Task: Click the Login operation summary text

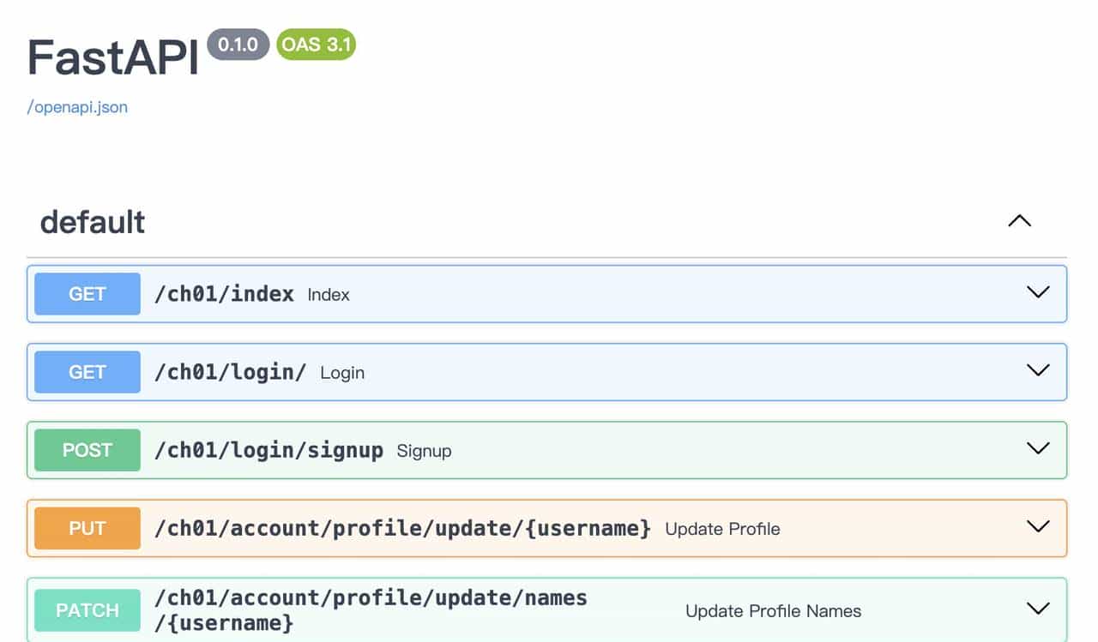Action: pos(342,373)
